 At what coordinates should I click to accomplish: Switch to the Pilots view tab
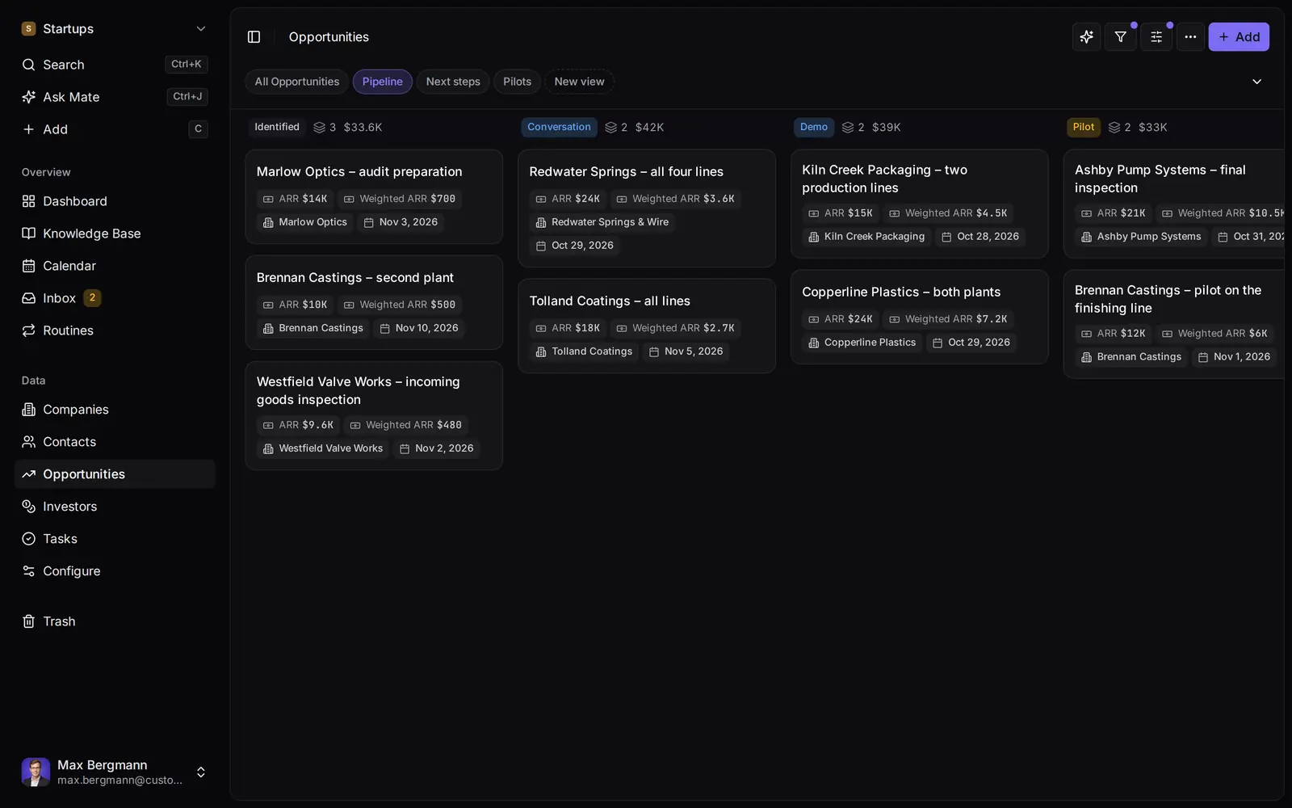517,82
